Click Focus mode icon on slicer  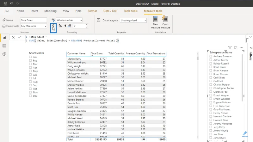(x=236, y=48)
